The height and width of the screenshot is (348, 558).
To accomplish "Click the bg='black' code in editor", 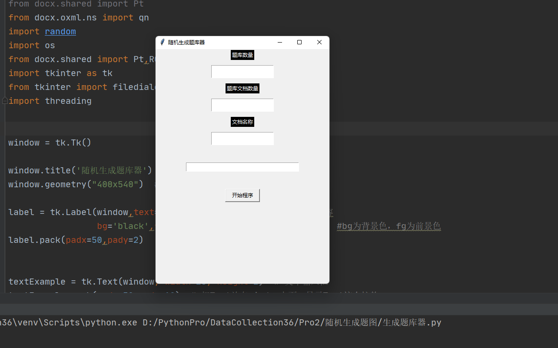I will [123, 226].
